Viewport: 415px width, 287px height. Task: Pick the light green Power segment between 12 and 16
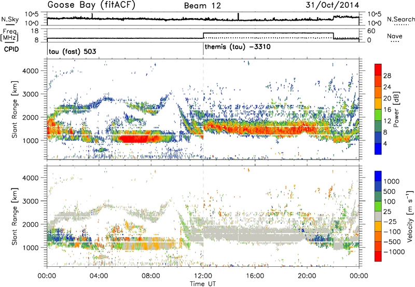[x=378, y=115]
